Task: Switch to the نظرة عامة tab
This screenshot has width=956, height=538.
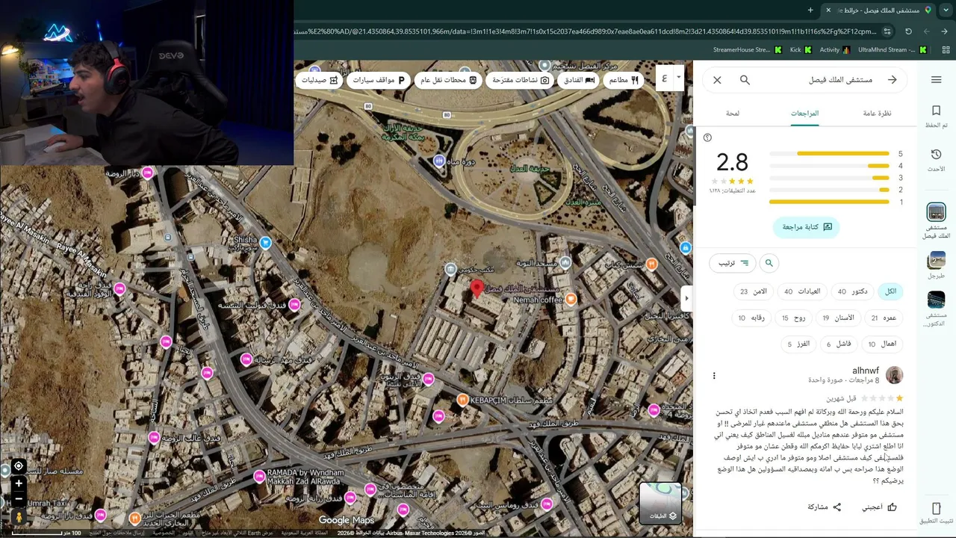Action: point(877,114)
